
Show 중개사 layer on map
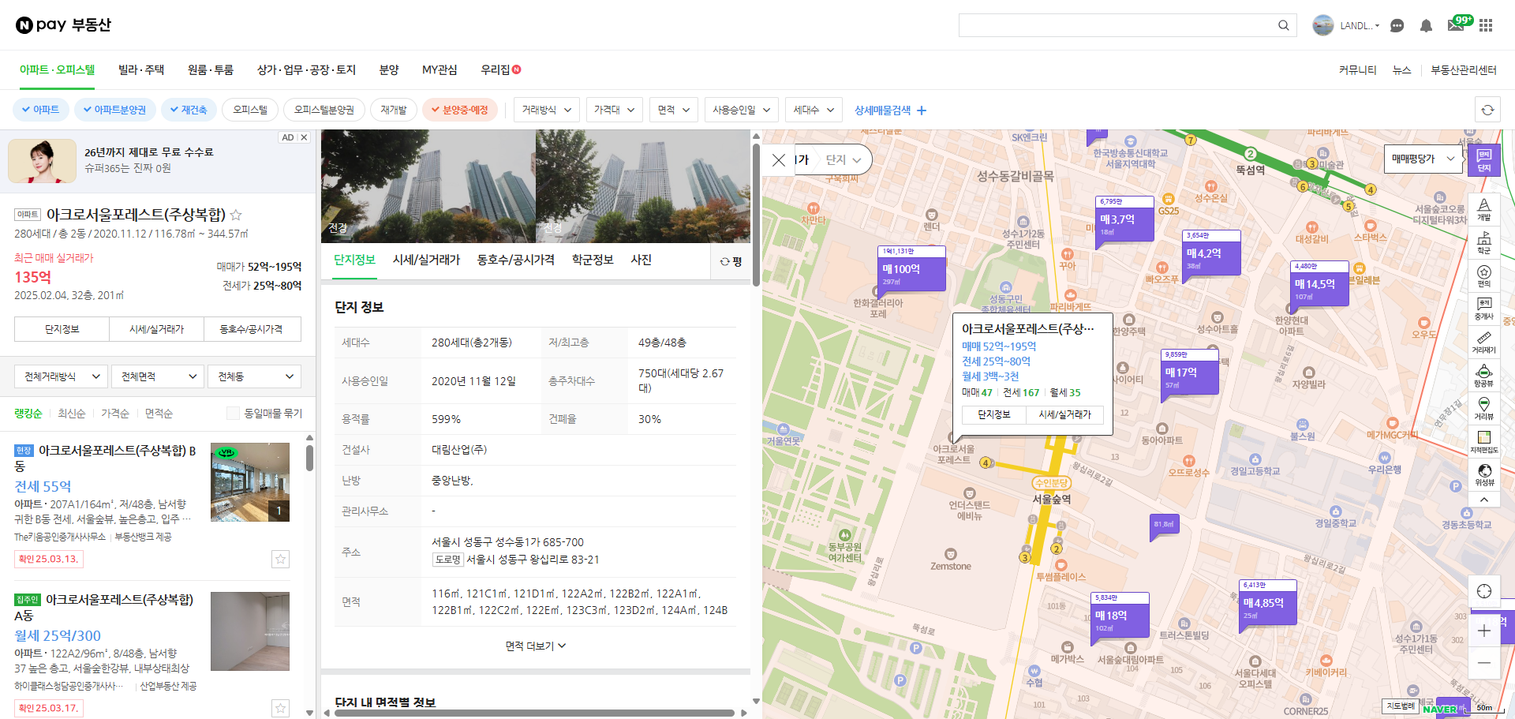pos(1484,309)
